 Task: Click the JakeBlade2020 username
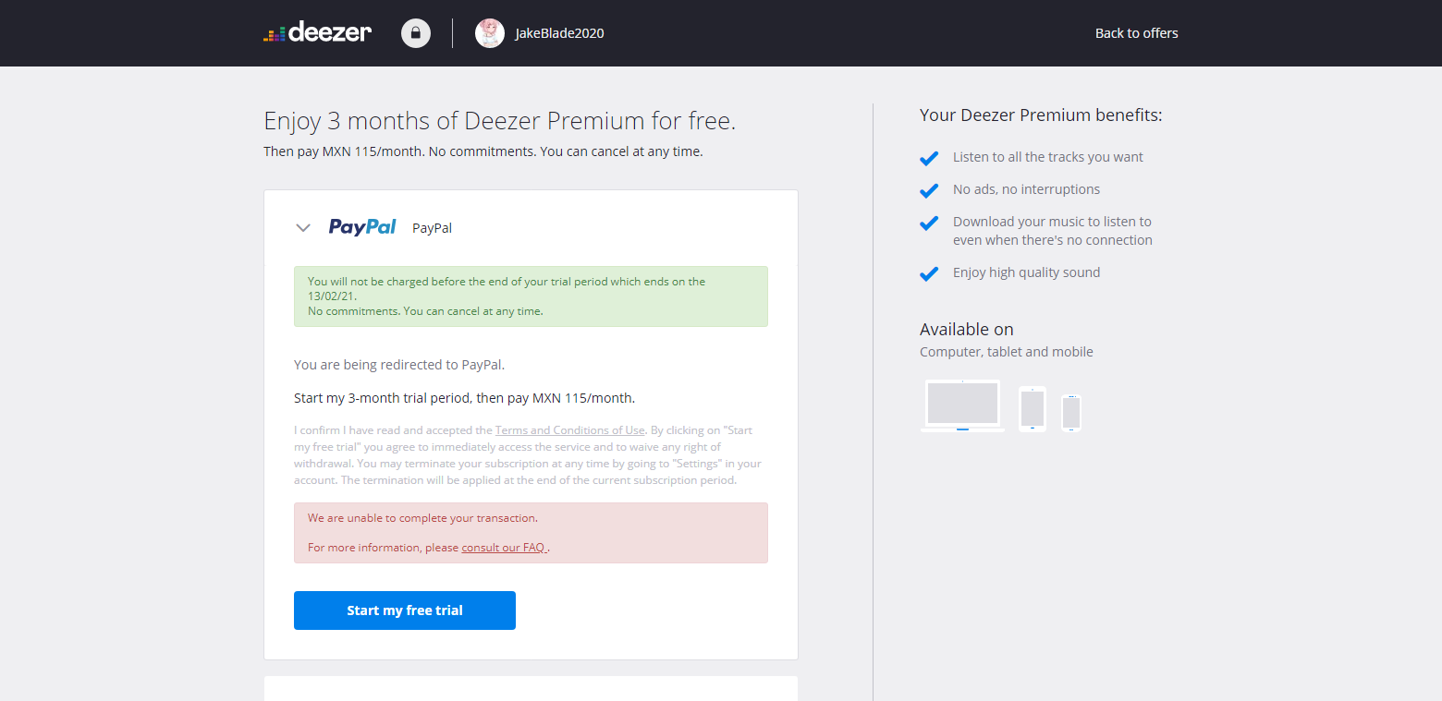[x=559, y=33]
